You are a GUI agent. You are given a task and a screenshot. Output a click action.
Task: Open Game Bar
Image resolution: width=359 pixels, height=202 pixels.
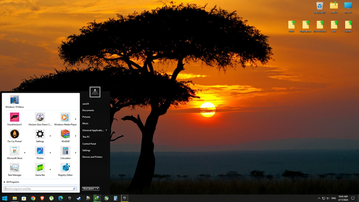click(40, 169)
